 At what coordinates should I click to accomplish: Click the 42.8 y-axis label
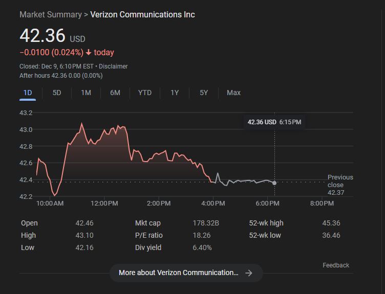point(26,147)
